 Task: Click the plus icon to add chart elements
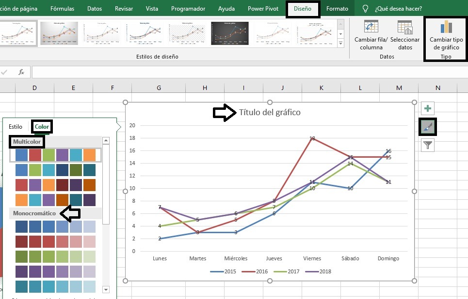(427, 108)
